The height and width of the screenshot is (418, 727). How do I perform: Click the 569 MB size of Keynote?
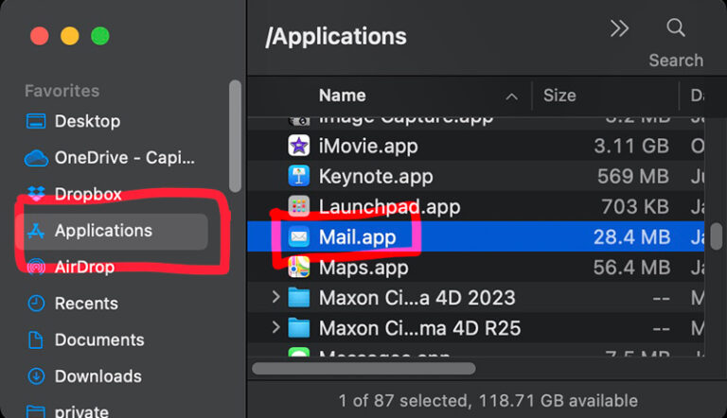click(633, 177)
